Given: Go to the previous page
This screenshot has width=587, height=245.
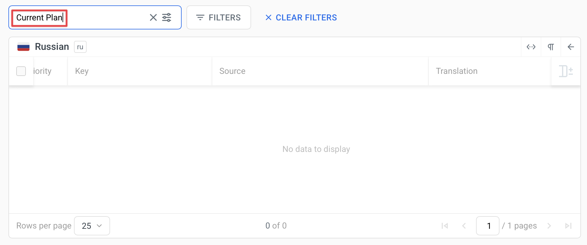Looking at the screenshot, I should [x=464, y=226].
